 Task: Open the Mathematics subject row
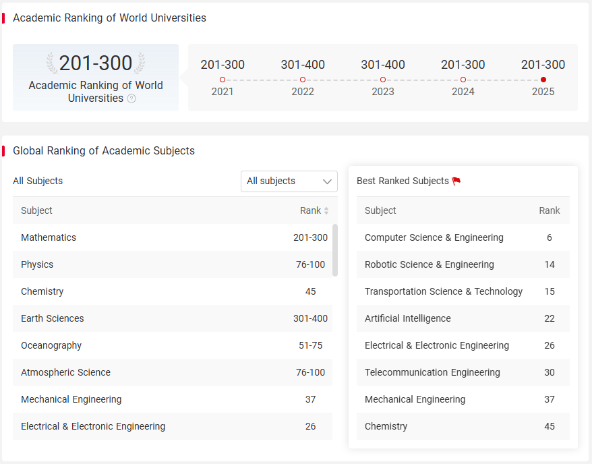point(173,237)
